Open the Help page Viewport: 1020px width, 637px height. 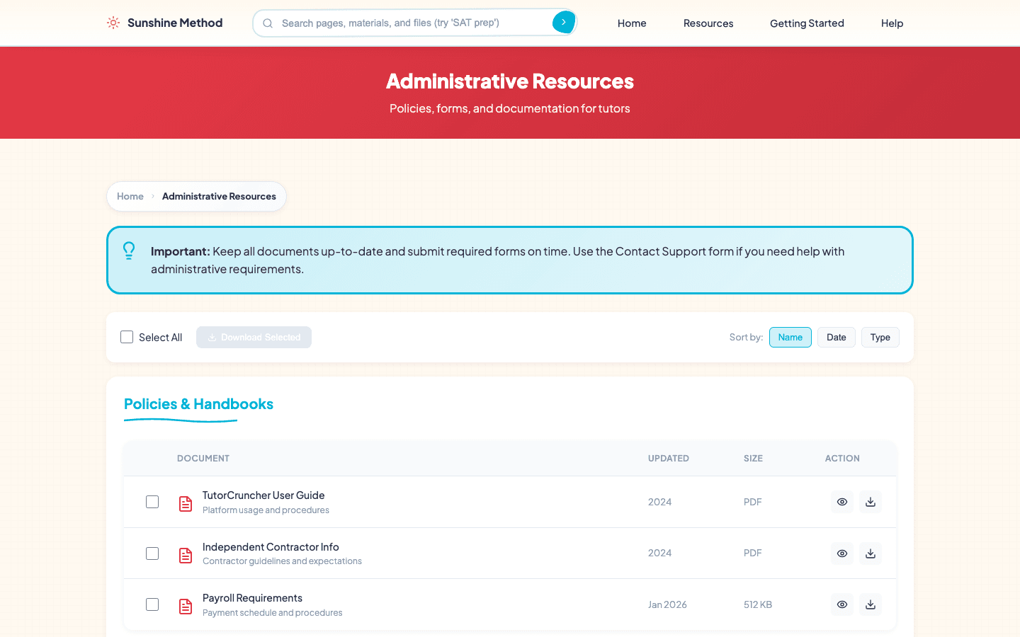892,23
